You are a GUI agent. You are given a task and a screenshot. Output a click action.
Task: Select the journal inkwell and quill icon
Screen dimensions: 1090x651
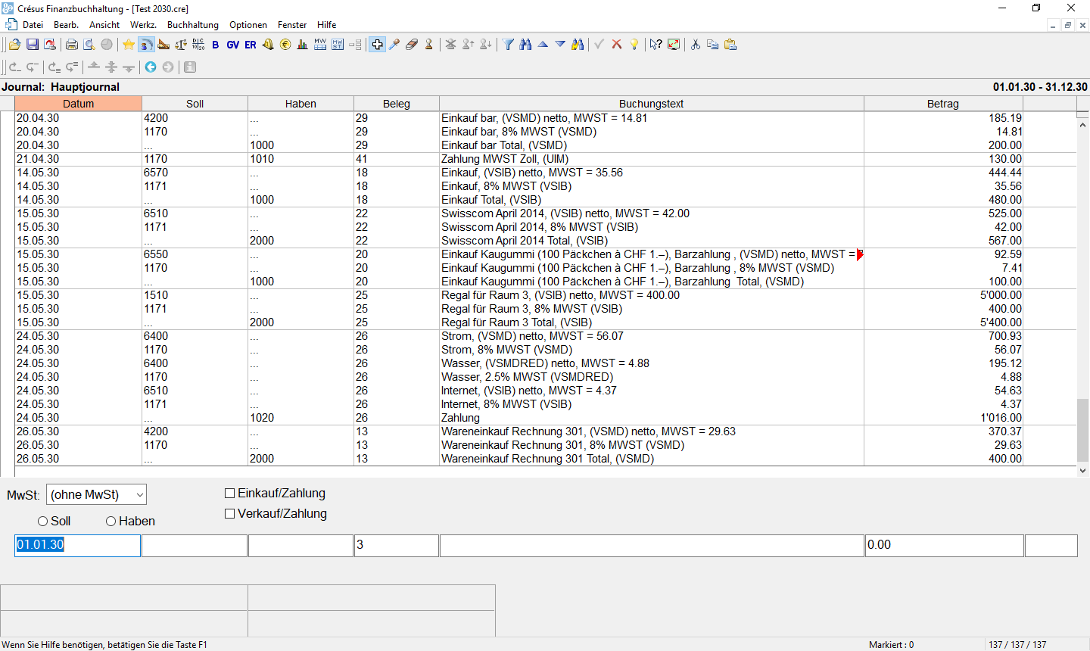146,45
